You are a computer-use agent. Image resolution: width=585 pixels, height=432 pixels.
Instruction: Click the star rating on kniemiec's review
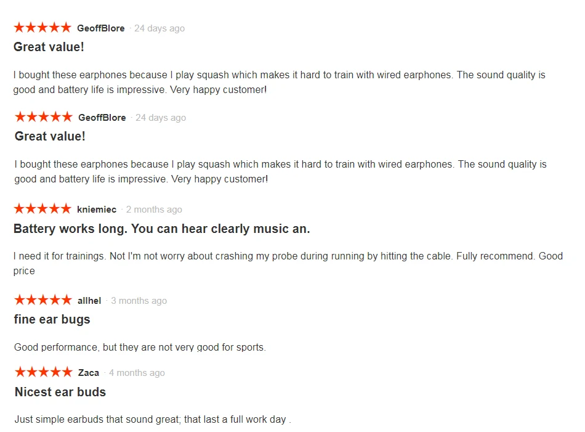point(42,209)
